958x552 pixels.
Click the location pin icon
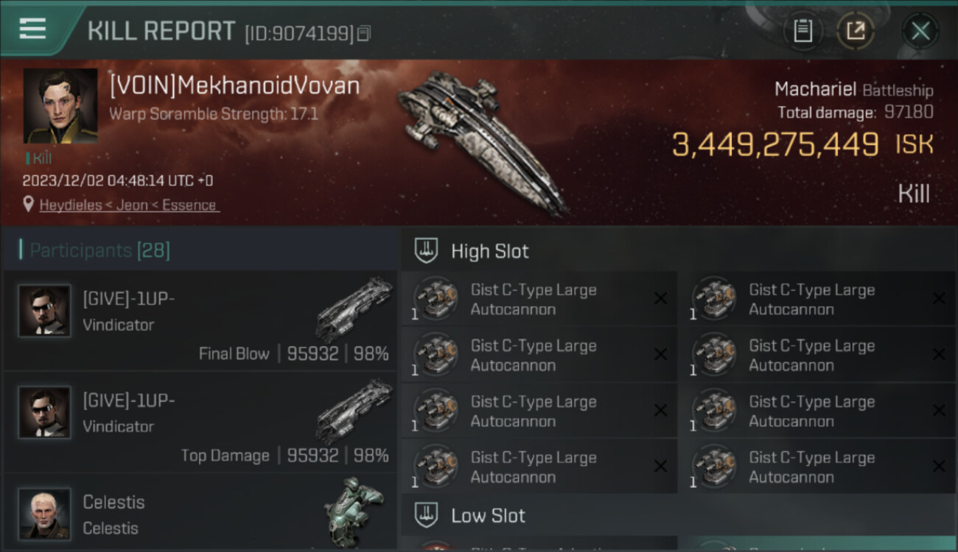click(29, 205)
